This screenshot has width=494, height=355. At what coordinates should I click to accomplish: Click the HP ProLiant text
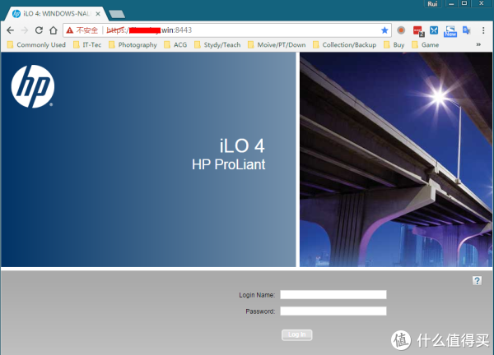click(x=228, y=164)
